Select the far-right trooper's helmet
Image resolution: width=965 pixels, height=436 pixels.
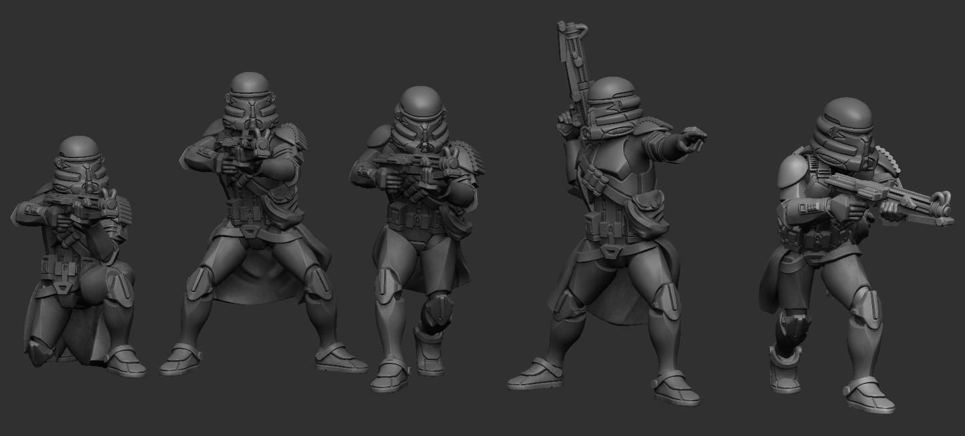coord(846,127)
